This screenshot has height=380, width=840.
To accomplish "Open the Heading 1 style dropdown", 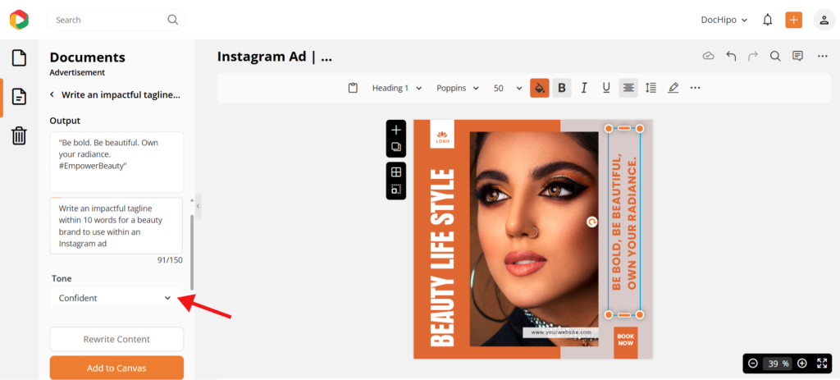I will pos(397,88).
